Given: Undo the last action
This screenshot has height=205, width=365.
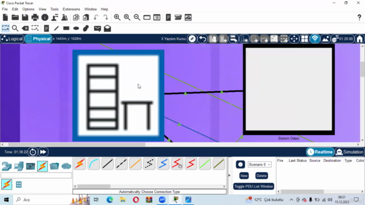Looking at the screenshot, I should pyautogui.click(x=96, y=18).
